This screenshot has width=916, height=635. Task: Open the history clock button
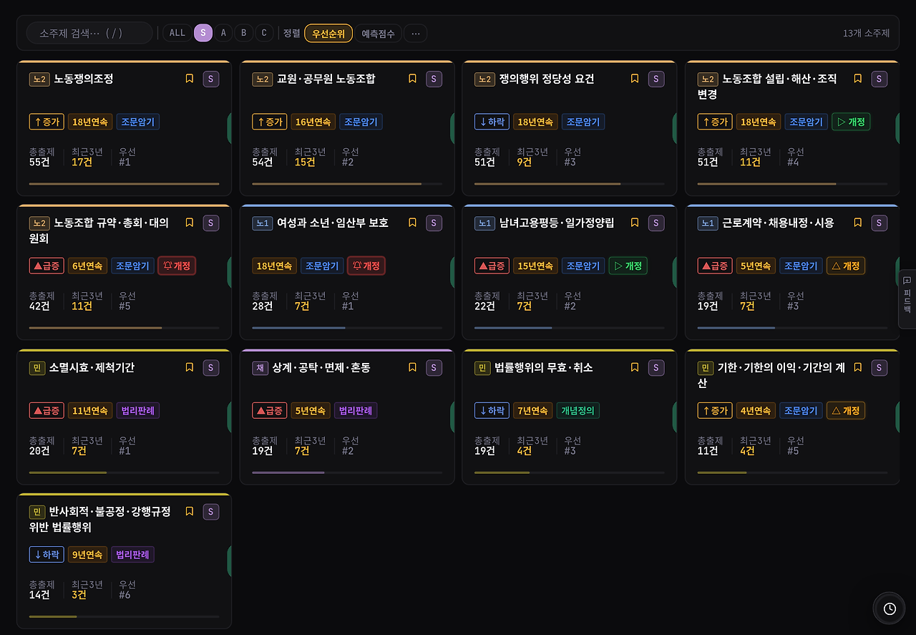tap(890, 609)
